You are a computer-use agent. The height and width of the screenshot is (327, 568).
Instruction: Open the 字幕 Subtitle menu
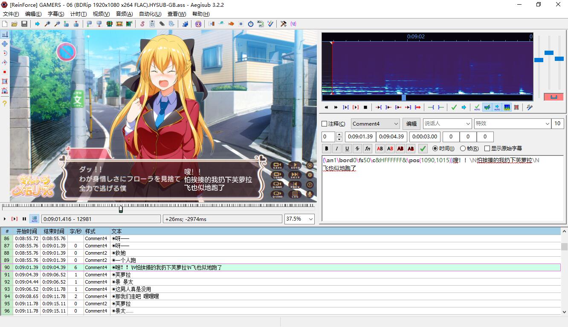[56, 14]
